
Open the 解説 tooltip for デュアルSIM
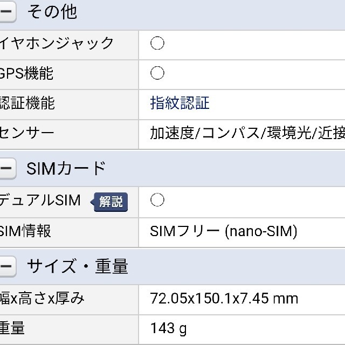click(109, 202)
